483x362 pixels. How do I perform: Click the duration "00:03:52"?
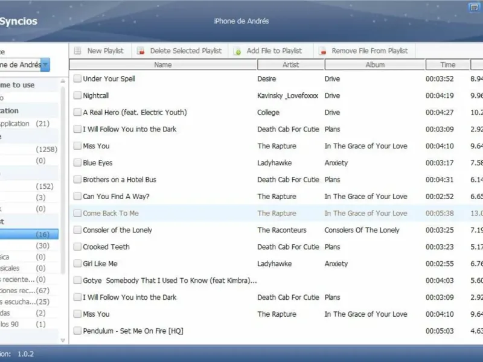(x=440, y=79)
